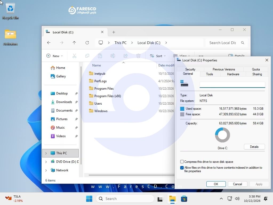Click the network tray icon
This screenshot has height=205, width=273.
click(x=230, y=199)
